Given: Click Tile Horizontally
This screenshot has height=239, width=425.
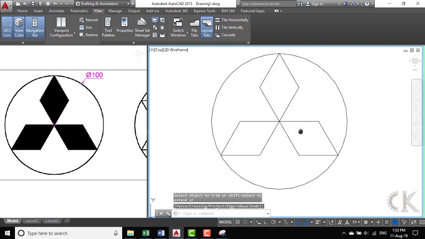Looking at the screenshot, I should point(232,20).
